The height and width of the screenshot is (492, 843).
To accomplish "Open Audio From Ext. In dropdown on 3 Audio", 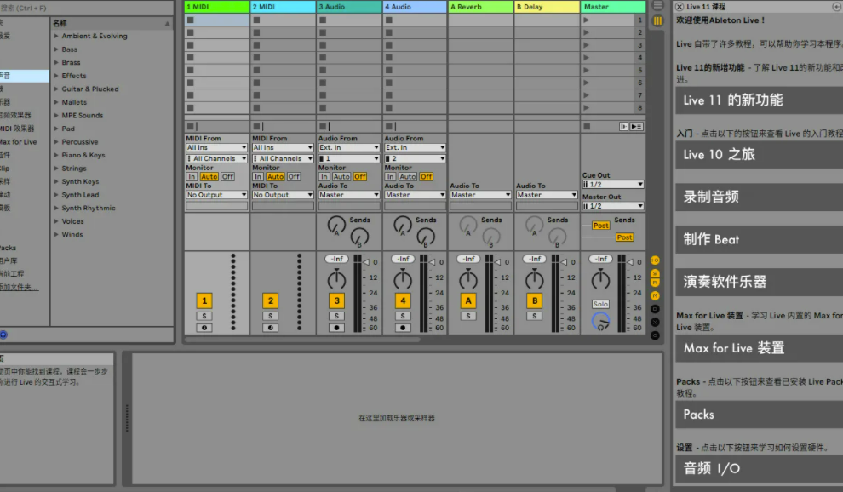I will tap(349, 147).
